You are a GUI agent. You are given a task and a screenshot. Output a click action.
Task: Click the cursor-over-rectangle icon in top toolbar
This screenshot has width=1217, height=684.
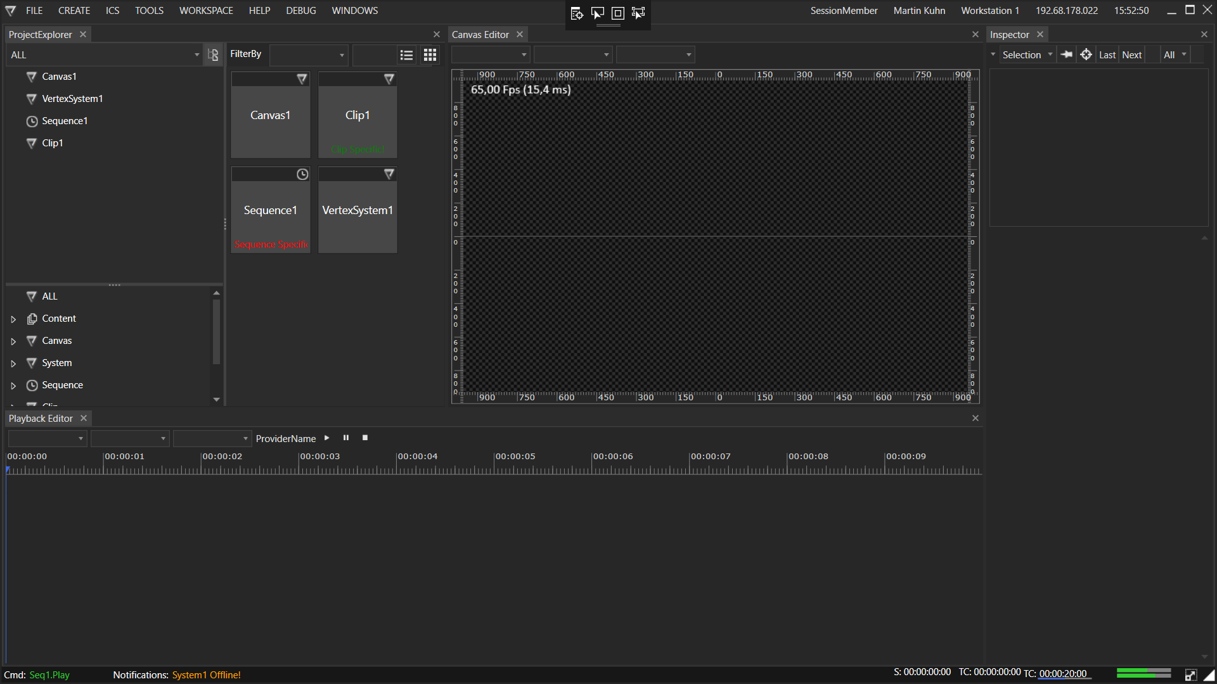[598, 13]
